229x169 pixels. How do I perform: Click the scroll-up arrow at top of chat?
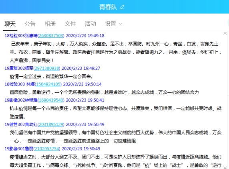225,34
